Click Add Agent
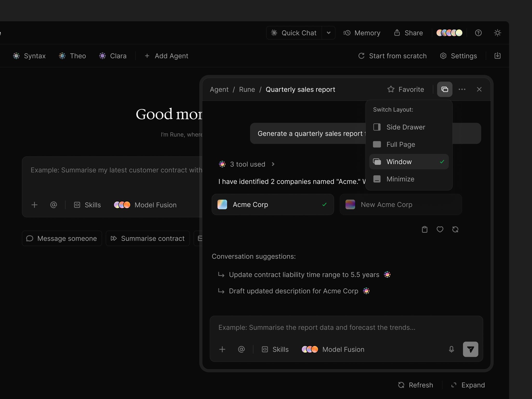The height and width of the screenshot is (399, 532). point(167,56)
